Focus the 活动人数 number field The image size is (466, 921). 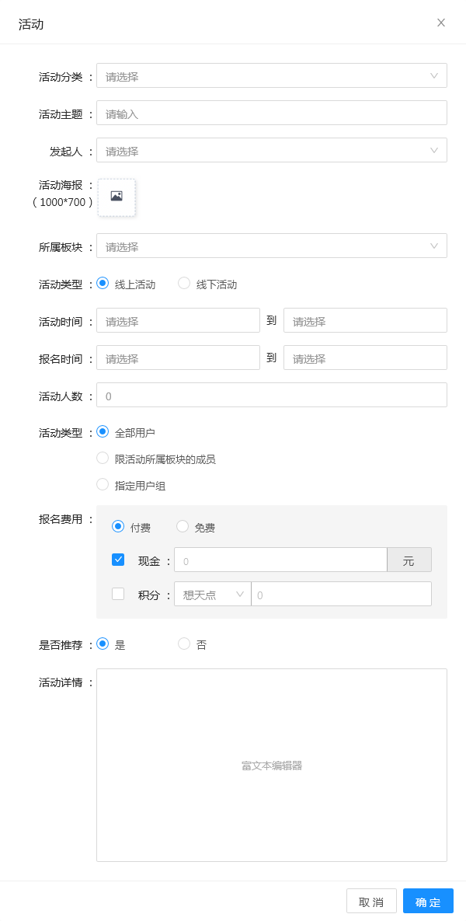click(272, 396)
